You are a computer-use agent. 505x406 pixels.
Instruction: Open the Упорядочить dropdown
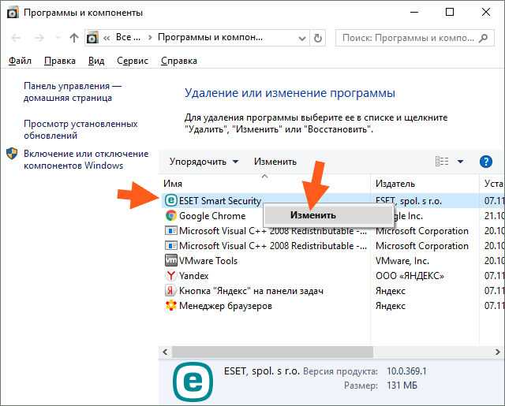tap(204, 162)
